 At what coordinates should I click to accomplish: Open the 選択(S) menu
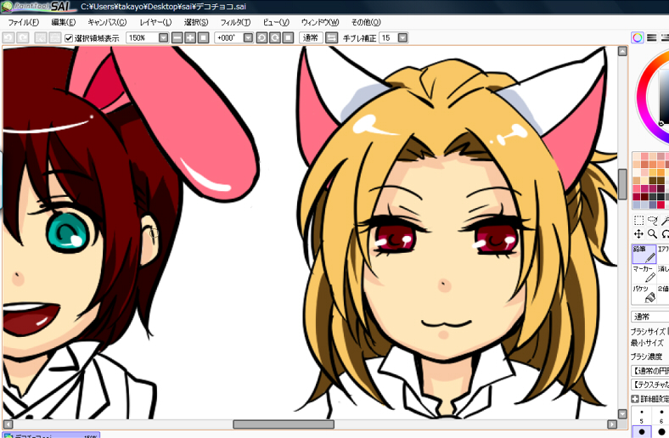point(196,22)
